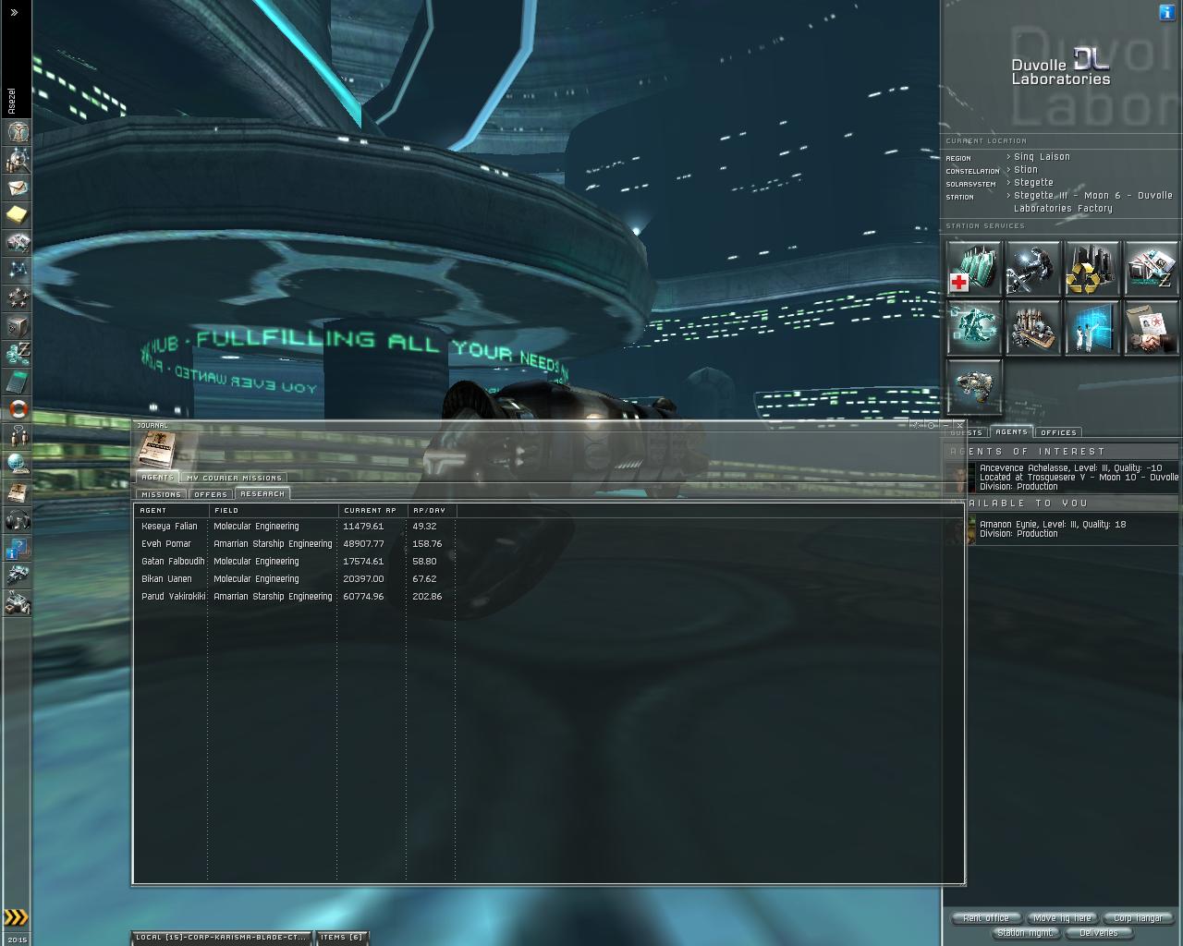This screenshot has width=1183, height=946.
Task: Open the Wallet icon with coins
Action: 18,354
